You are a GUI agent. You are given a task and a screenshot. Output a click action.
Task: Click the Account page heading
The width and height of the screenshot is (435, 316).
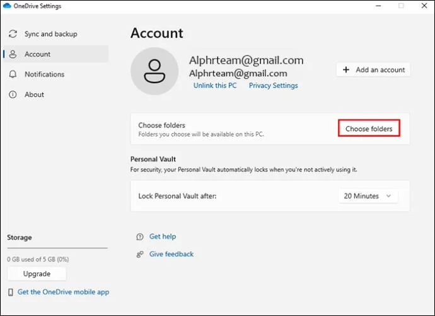pos(157,33)
